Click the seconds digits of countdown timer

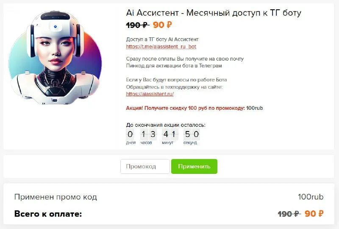[192, 134]
